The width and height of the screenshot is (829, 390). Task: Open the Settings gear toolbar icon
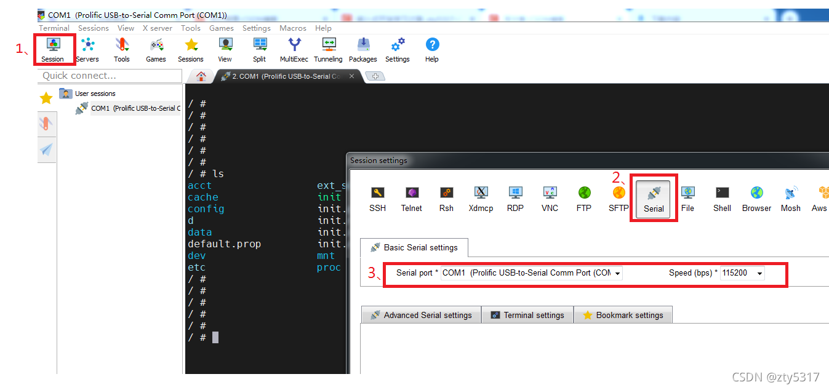click(x=398, y=50)
